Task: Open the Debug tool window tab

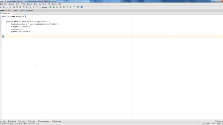Action: 12,121
